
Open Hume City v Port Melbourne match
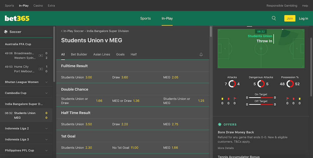point(26,69)
